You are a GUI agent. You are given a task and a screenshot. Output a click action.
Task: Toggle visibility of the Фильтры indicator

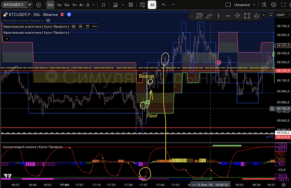pyautogui.click(x=48, y=20)
